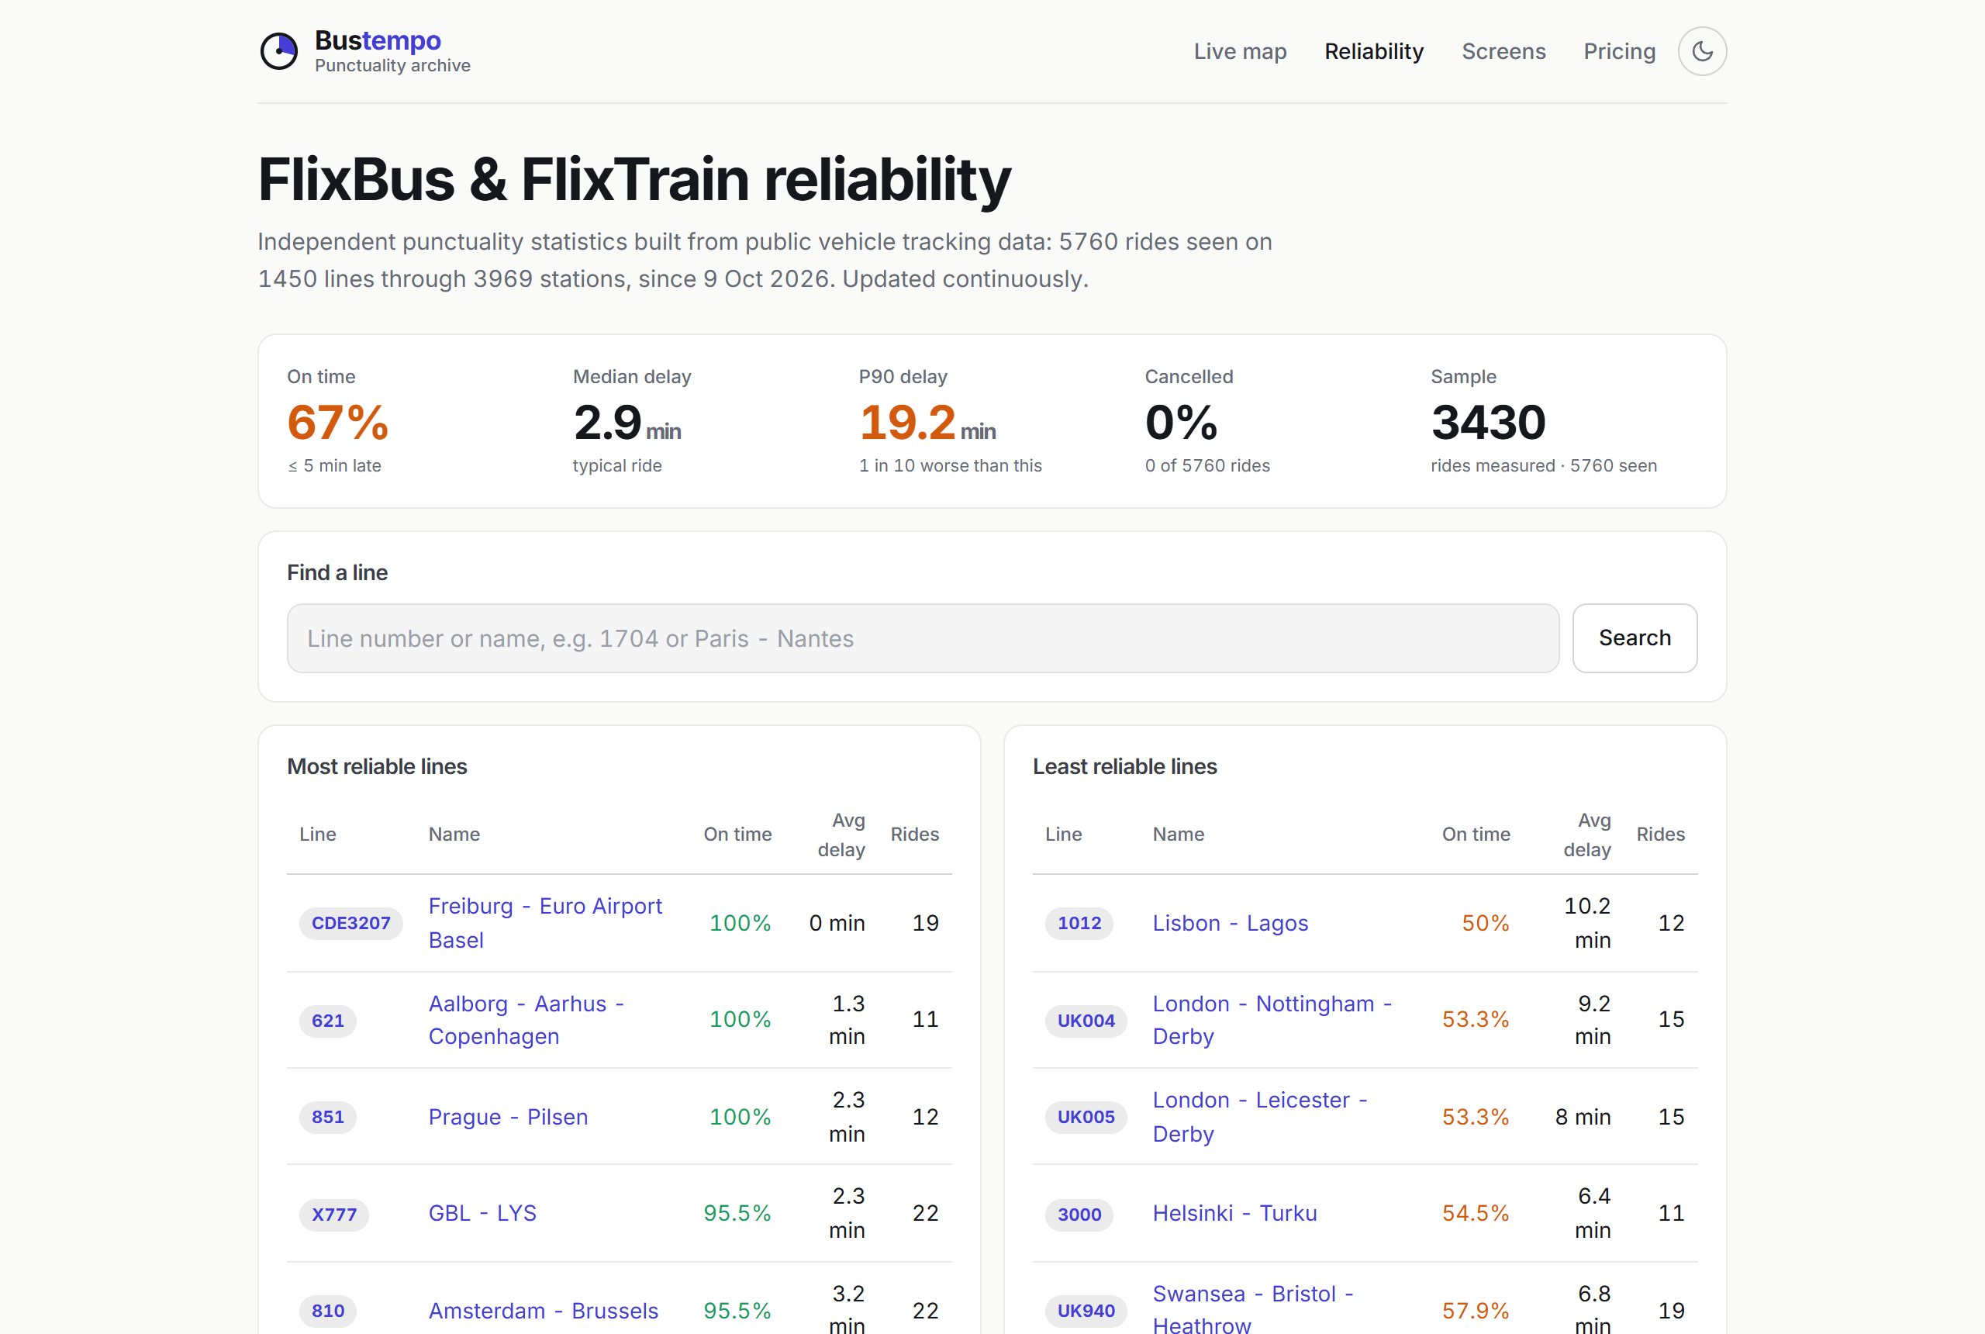This screenshot has width=1985, height=1334.
Task: Click the Most reliable lines heading
Action: tap(377, 766)
